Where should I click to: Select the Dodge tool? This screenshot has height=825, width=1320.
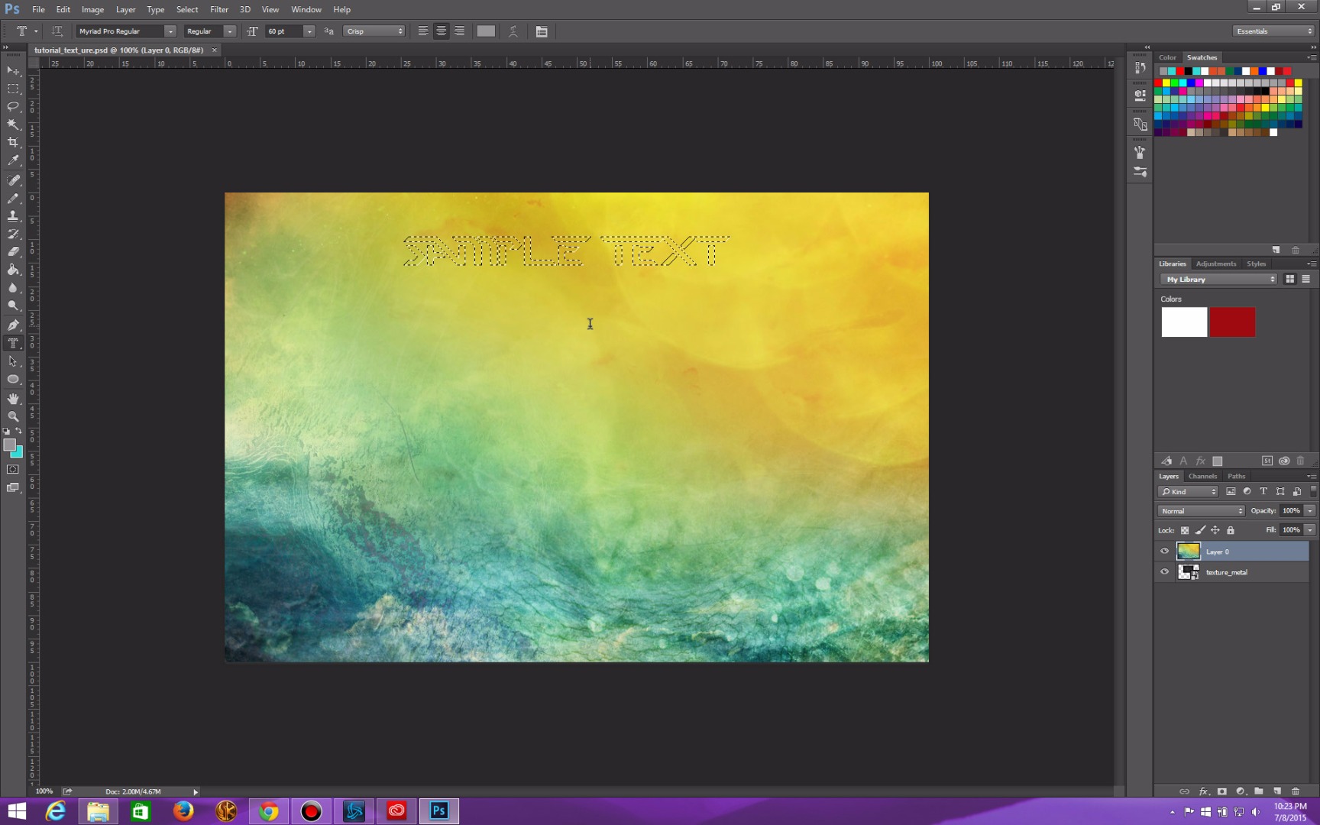click(13, 306)
